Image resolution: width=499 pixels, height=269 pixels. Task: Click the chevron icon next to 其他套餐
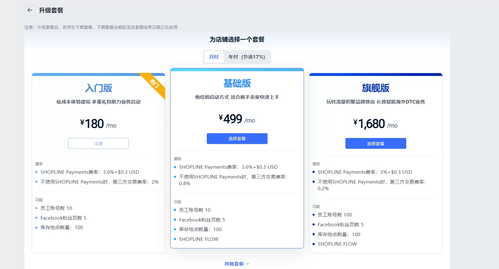tap(248, 264)
